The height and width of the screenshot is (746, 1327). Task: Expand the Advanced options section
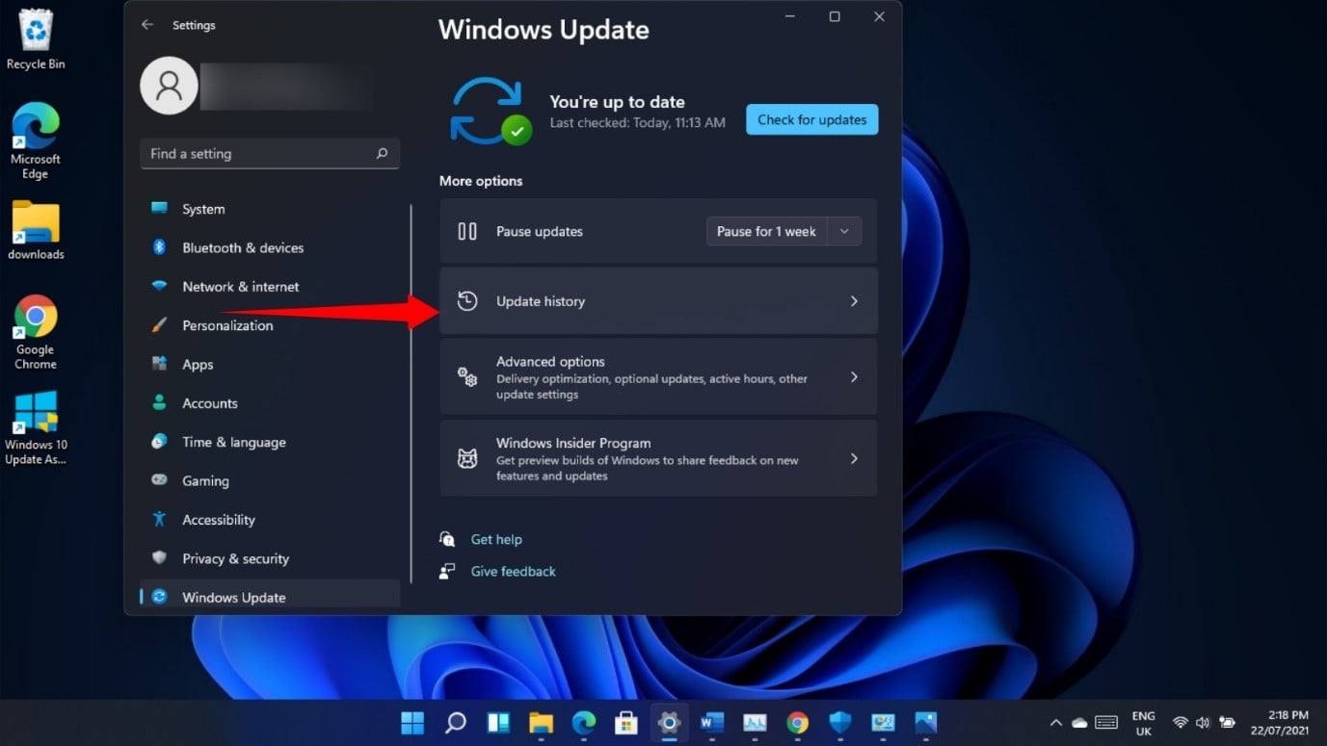coord(658,376)
